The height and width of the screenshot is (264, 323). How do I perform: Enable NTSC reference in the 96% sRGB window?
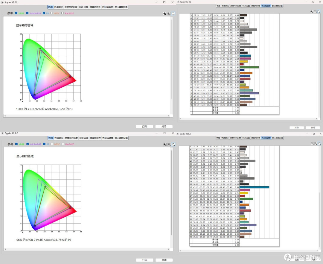pos(52,144)
